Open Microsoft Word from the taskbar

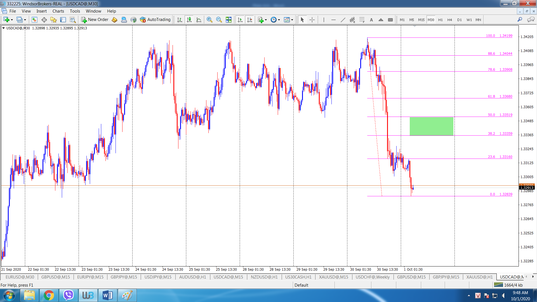click(x=107, y=295)
